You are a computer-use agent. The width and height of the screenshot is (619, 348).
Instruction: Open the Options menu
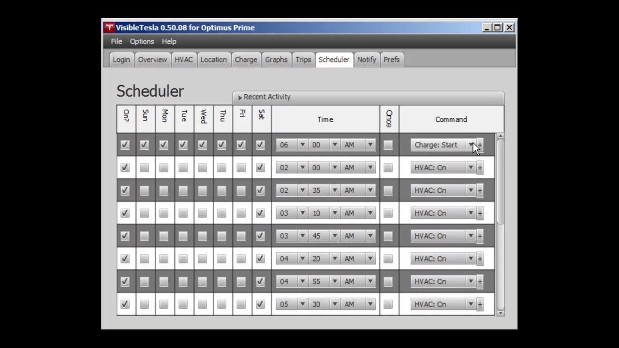142,42
